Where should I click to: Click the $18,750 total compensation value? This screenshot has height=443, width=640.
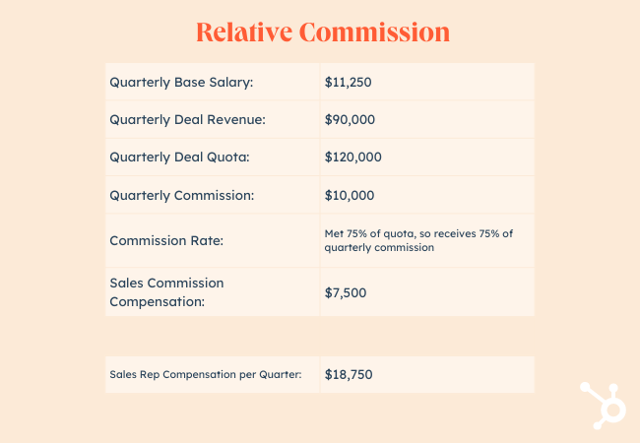point(349,374)
